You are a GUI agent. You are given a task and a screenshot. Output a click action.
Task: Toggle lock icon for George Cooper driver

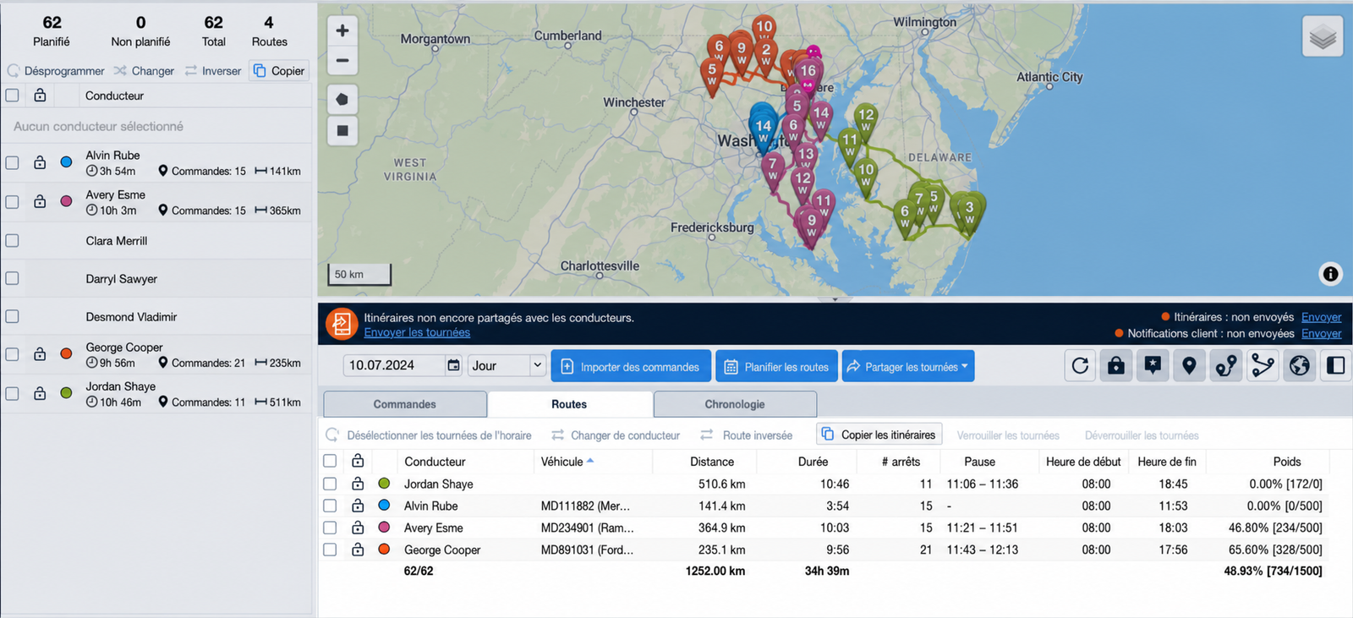point(40,354)
